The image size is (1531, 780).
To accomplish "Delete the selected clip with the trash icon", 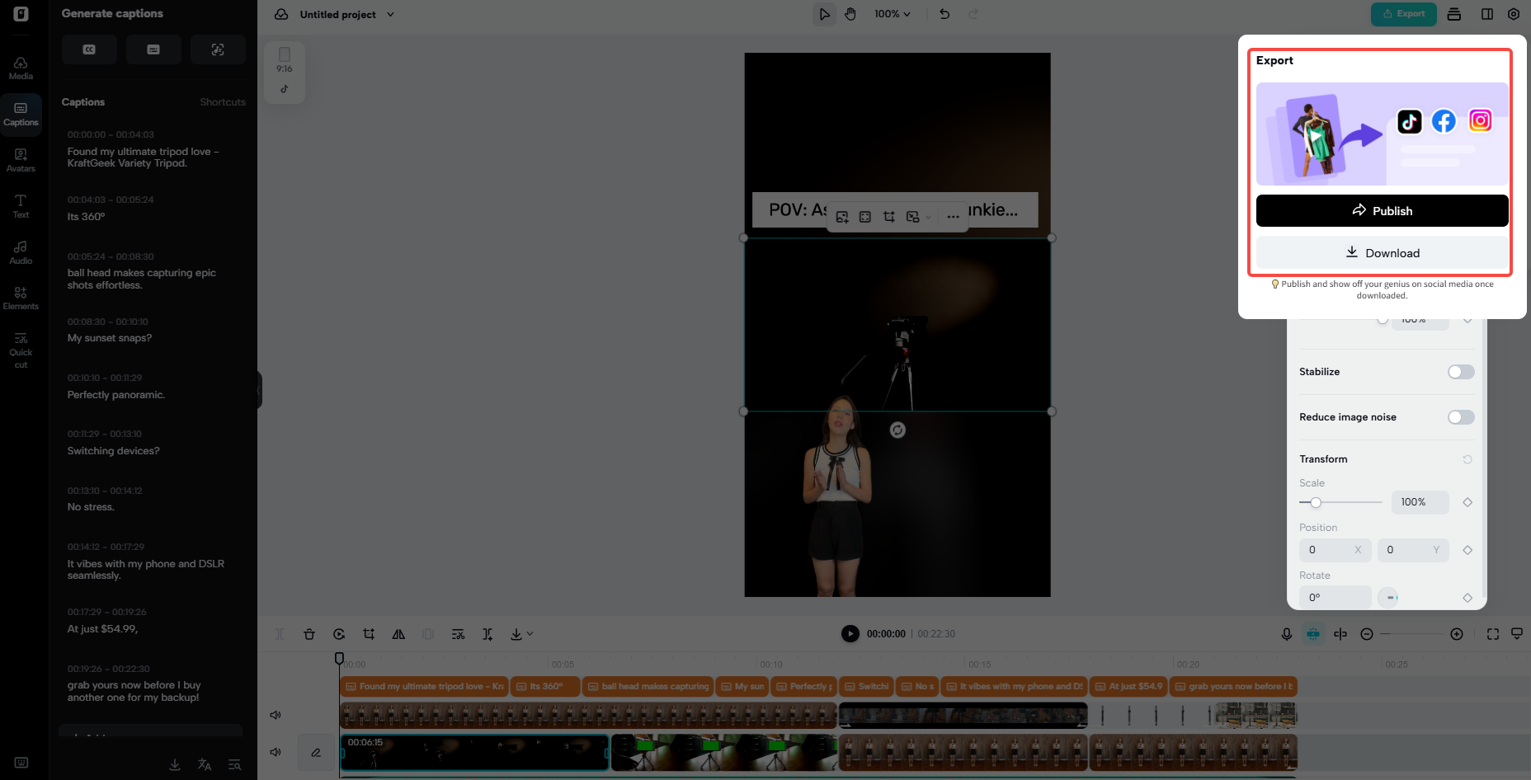I will pyautogui.click(x=309, y=634).
